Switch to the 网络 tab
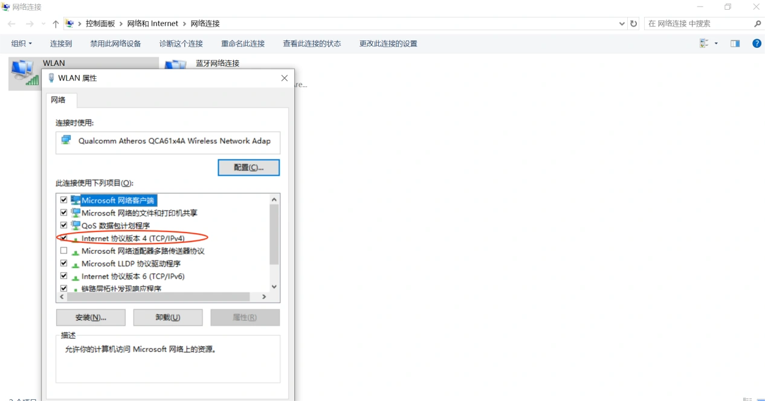The height and width of the screenshot is (401, 765). click(x=60, y=100)
